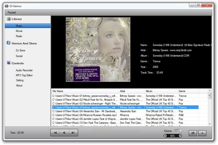
Task: Click the Genius And Store header
Action: click(24, 43)
